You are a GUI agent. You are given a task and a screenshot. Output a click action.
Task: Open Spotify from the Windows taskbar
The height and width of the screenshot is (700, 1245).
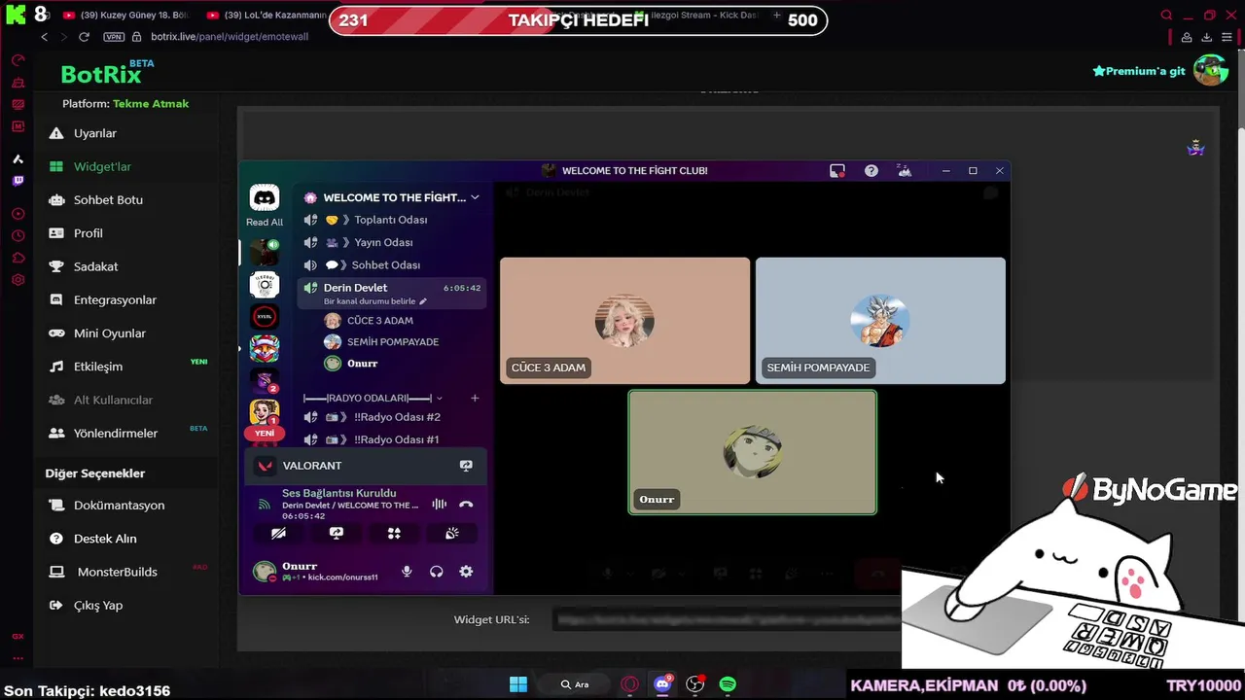pos(728,684)
